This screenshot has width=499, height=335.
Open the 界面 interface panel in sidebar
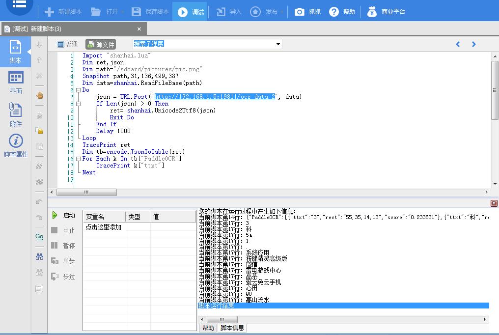point(16,82)
